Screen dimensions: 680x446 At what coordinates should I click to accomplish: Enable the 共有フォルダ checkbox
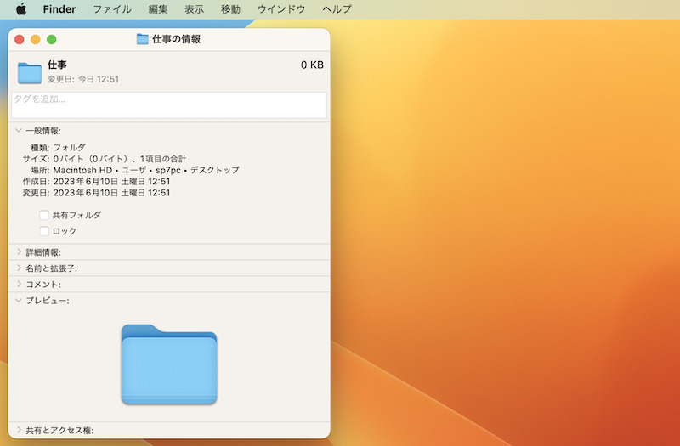tap(44, 216)
